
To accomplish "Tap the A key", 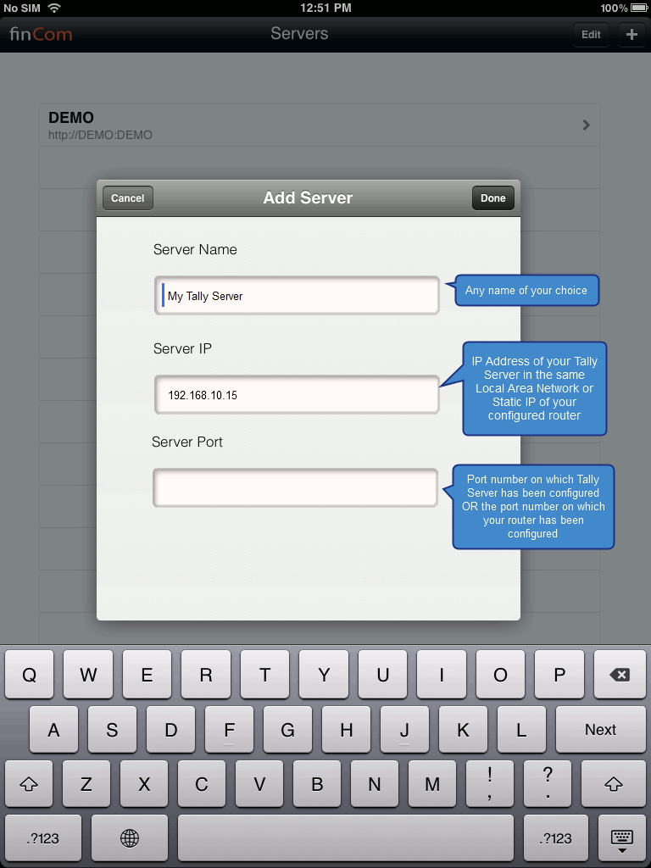I will [x=53, y=730].
